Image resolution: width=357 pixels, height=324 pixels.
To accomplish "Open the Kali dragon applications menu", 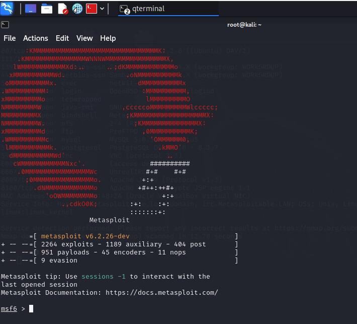I will [7, 9].
